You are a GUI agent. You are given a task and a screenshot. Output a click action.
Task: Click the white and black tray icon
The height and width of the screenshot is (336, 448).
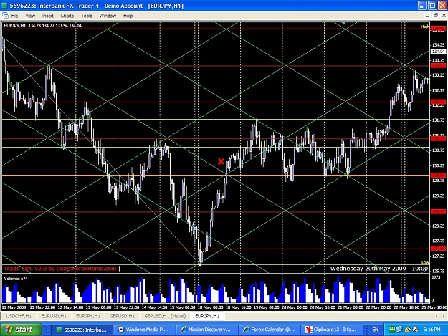pyautogui.click(x=415, y=330)
